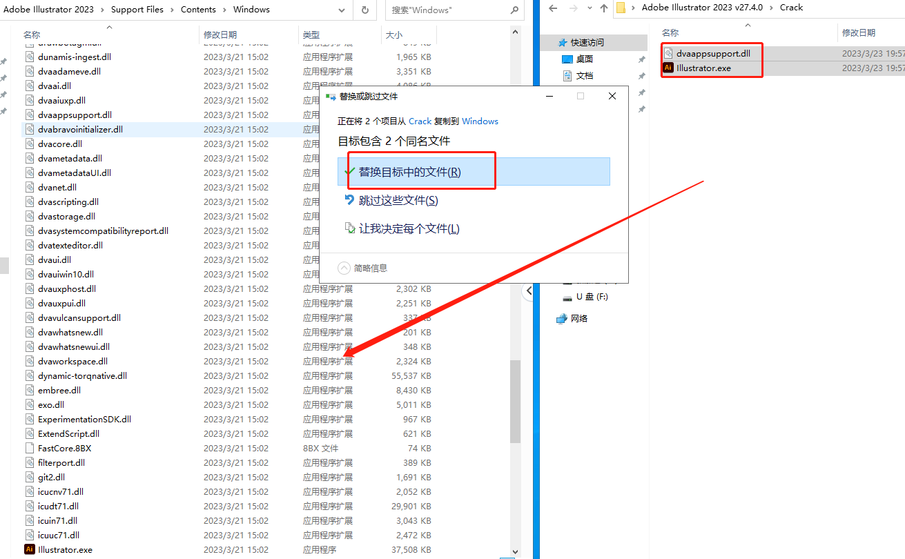Click Adobe Illustrator 2023 breadcrumb in left window

[x=48, y=10]
